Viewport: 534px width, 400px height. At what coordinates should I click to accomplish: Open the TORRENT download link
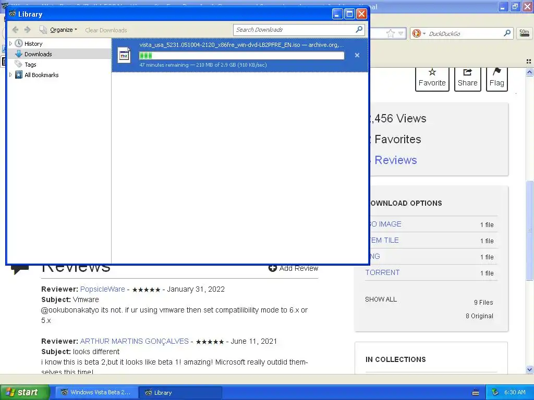[x=382, y=272]
